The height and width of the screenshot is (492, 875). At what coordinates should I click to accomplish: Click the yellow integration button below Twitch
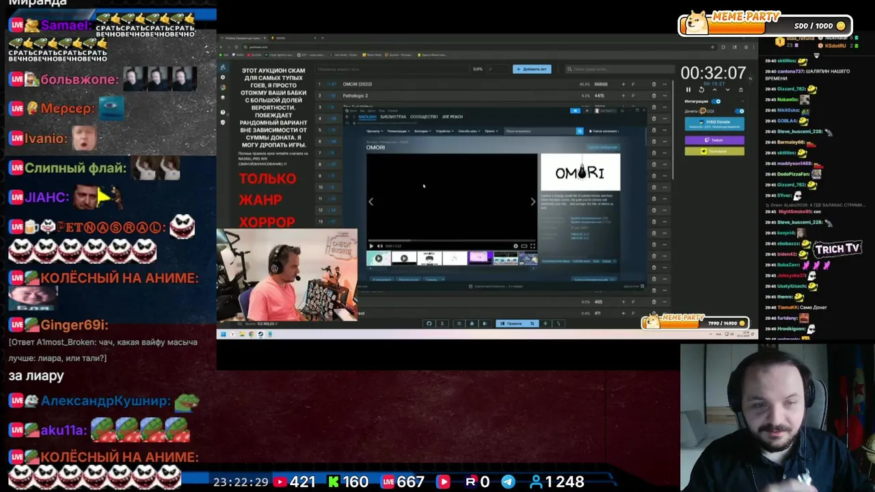[714, 151]
